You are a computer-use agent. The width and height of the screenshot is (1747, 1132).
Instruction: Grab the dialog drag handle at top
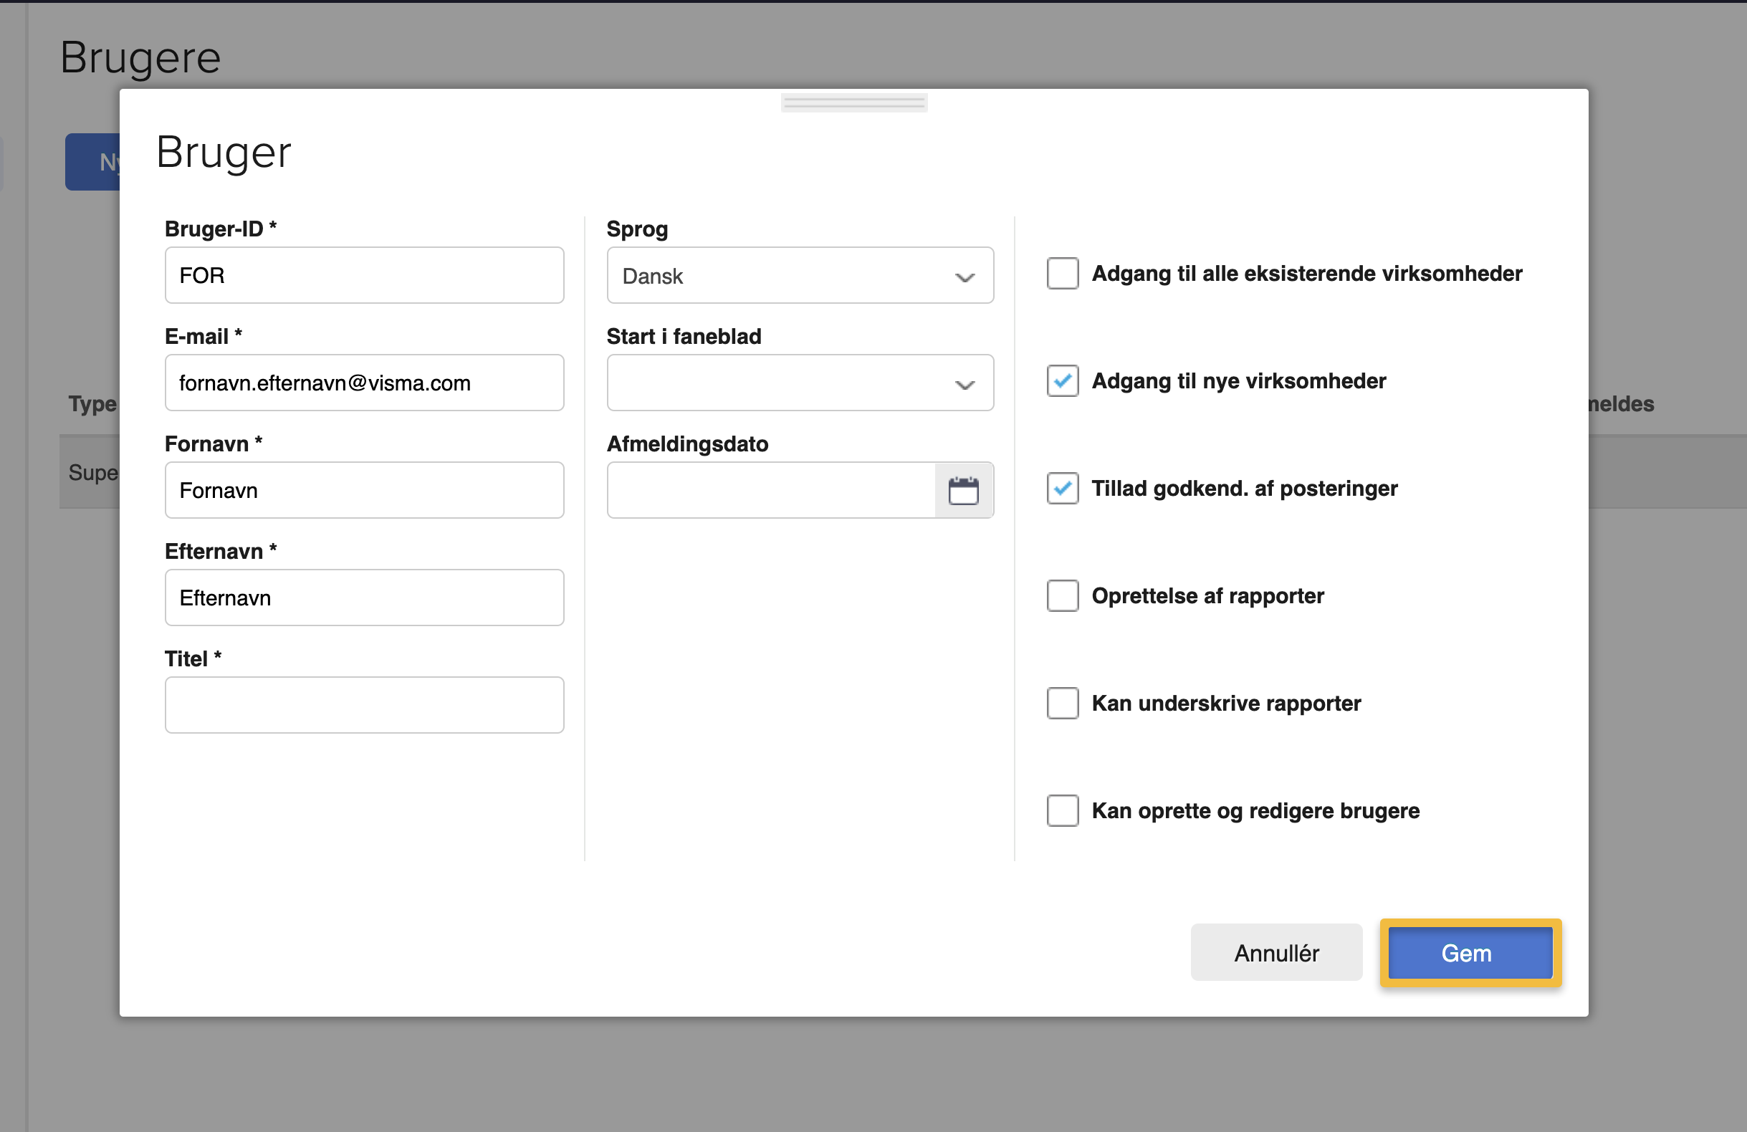853,102
